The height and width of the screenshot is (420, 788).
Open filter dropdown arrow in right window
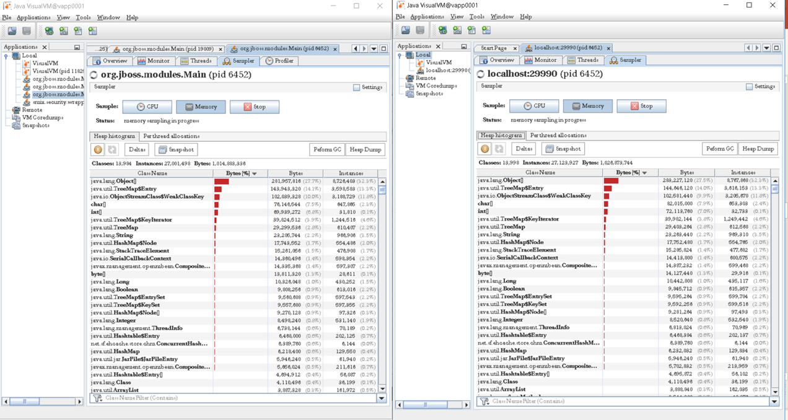click(x=774, y=401)
